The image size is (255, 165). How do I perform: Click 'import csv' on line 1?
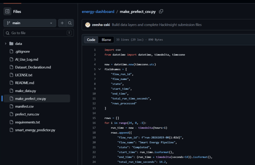click(113, 50)
